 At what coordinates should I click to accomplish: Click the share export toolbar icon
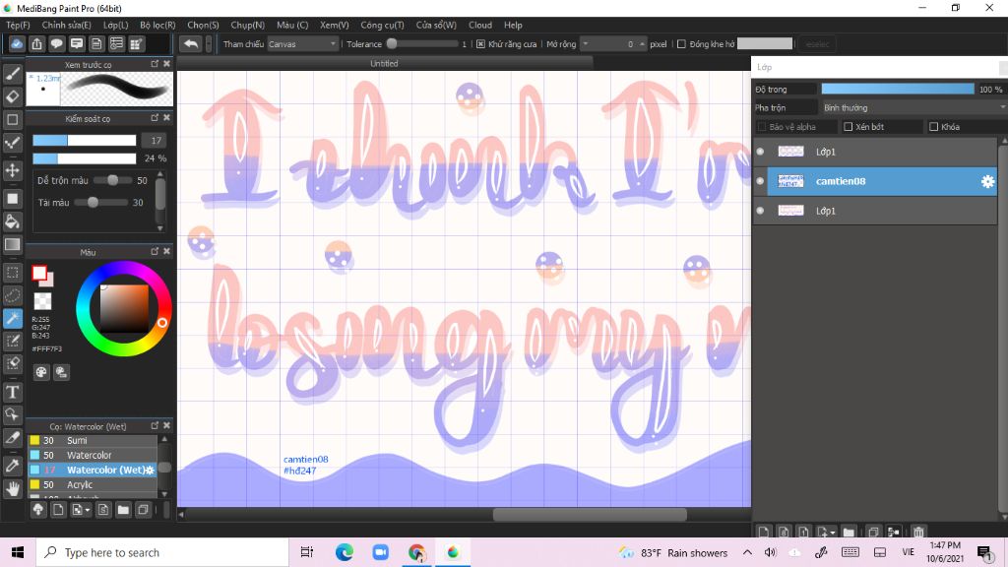[36, 43]
